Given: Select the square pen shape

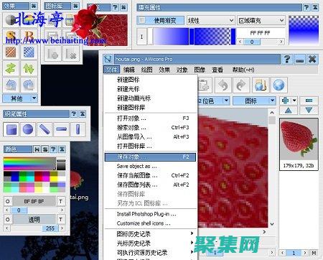Looking at the screenshot, I should 11,129.
